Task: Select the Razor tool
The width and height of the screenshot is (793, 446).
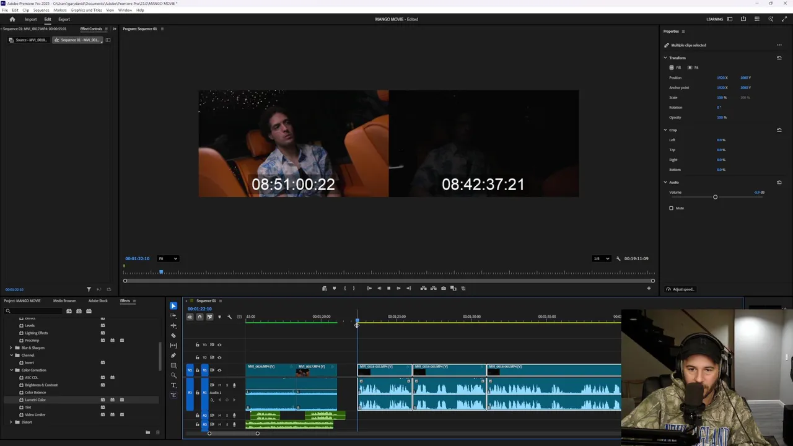Action: pyautogui.click(x=173, y=336)
